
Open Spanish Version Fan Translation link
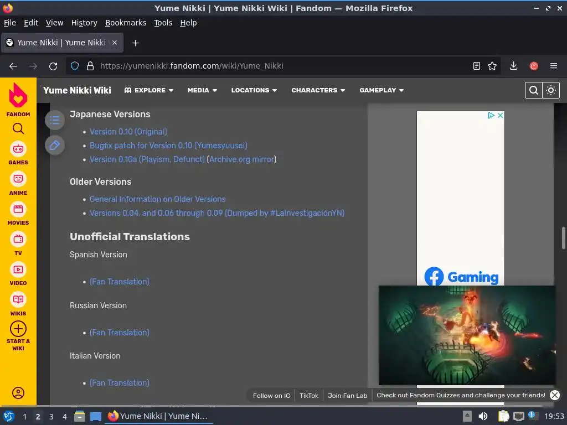click(x=120, y=282)
